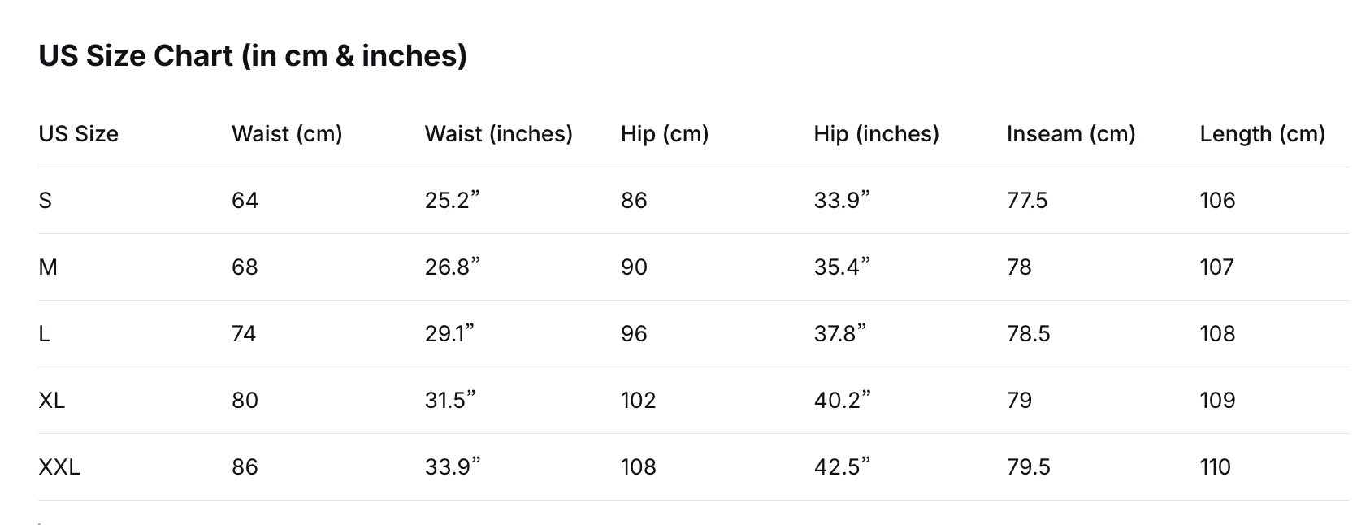Select inseam value 77.5 for size S
The image size is (1357, 525).
point(1027,201)
